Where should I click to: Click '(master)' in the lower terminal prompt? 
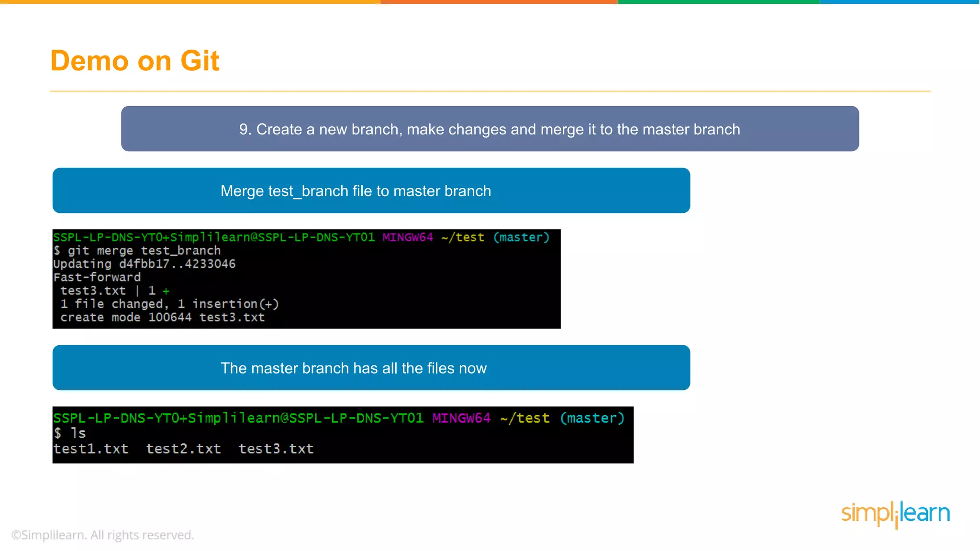tap(592, 418)
